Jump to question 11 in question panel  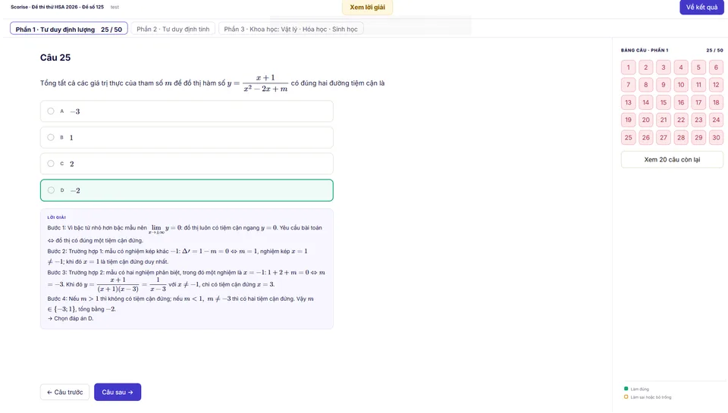698,84
